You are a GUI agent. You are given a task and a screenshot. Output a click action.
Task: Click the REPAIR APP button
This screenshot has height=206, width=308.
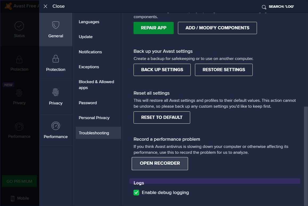tap(154, 28)
